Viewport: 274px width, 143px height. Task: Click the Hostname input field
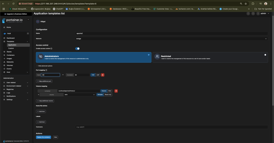pyautogui.click(x=172, y=127)
